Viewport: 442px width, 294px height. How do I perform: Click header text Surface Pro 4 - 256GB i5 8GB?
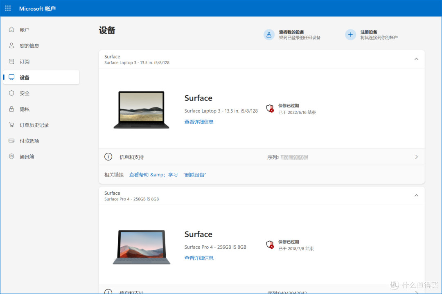click(132, 199)
